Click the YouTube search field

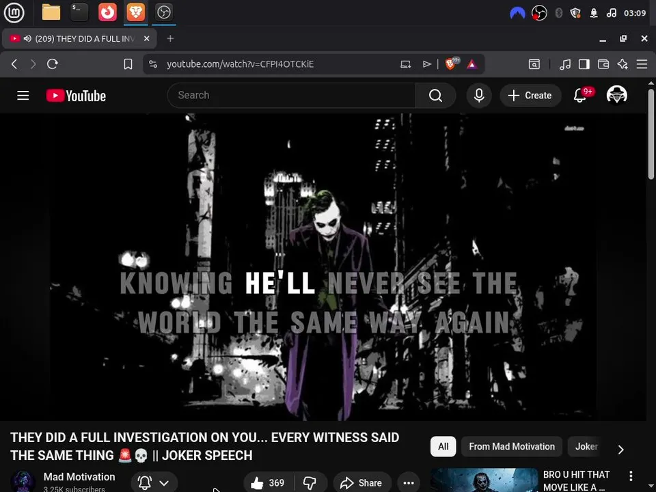[x=291, y=96]
